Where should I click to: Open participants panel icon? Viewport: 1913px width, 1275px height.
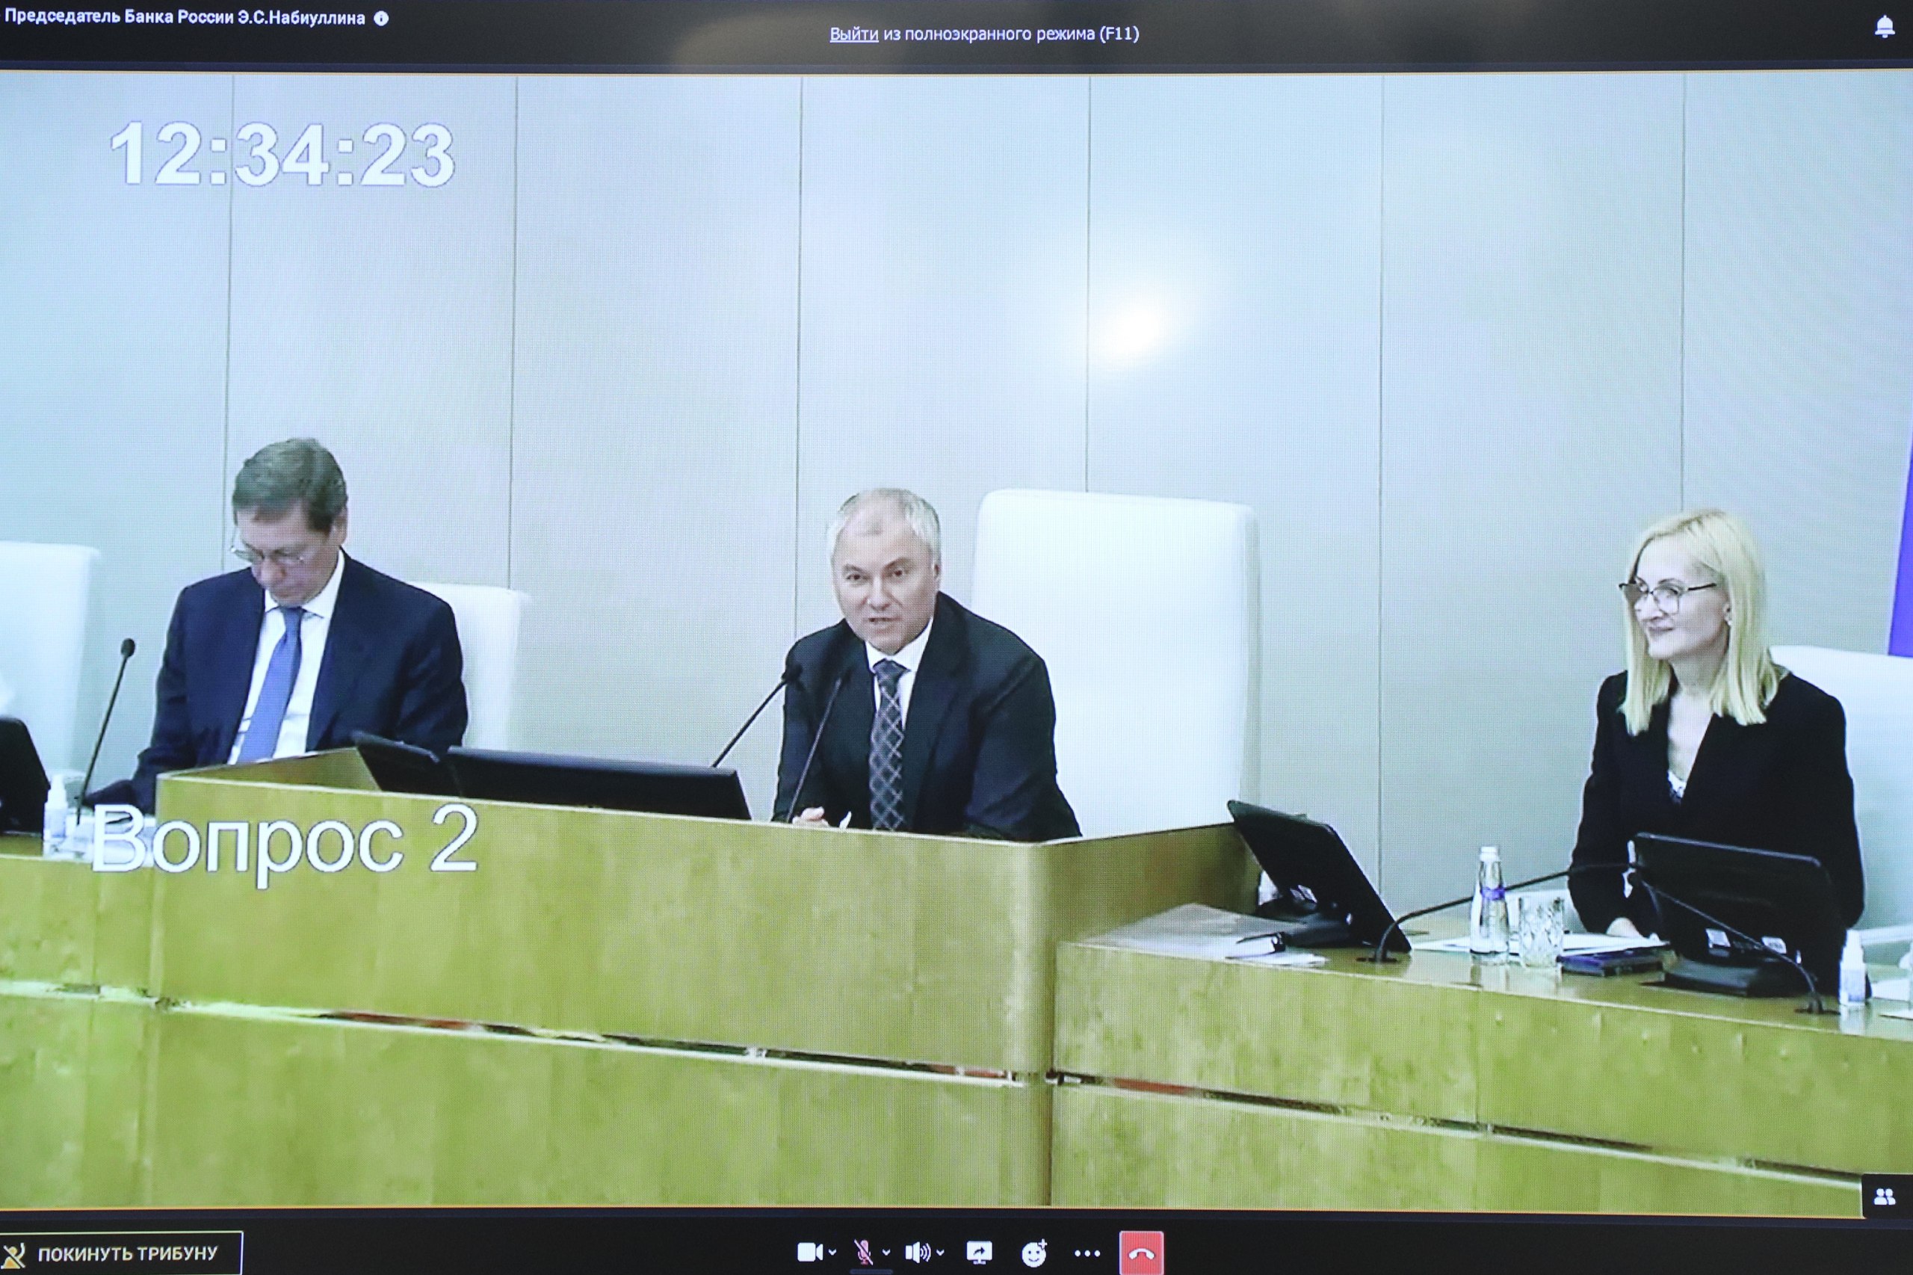click(1885, 1196)
